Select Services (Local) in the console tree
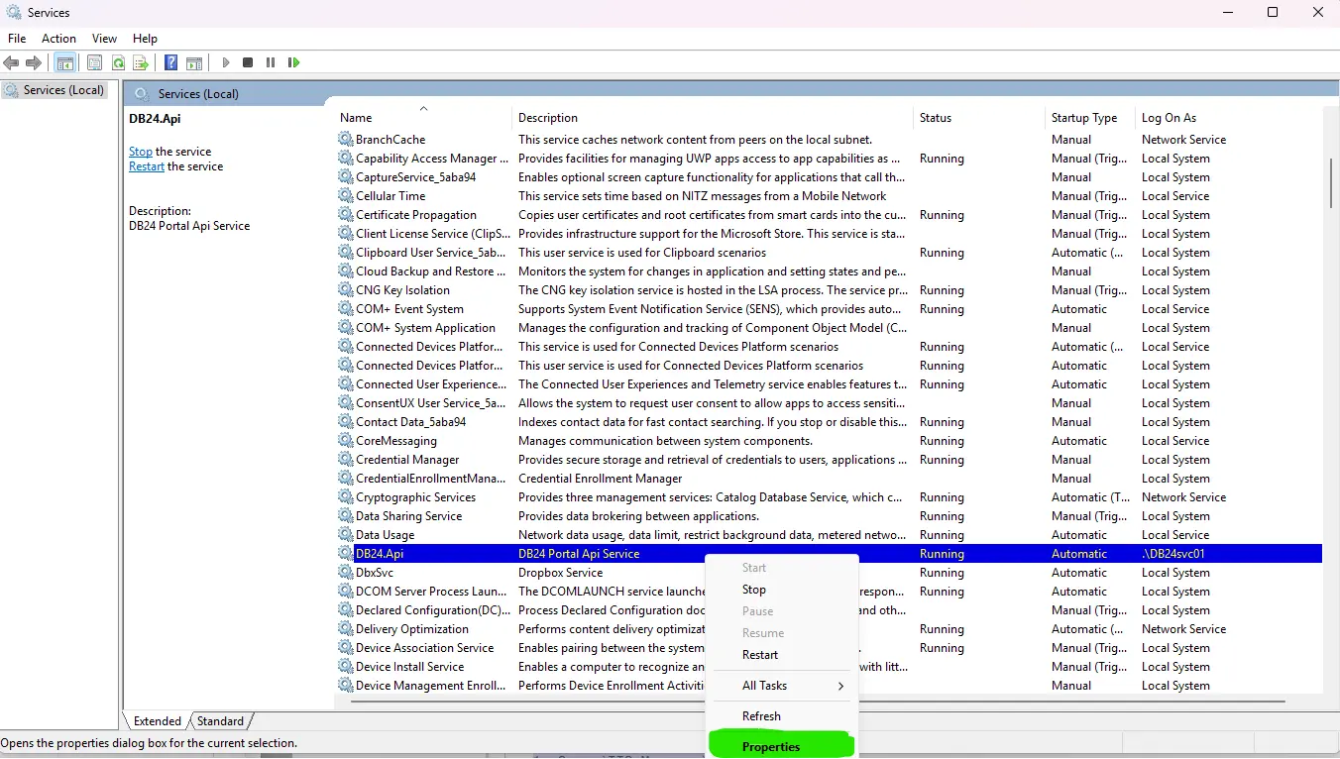This screenshot has width=1340, height=759. 63,90
